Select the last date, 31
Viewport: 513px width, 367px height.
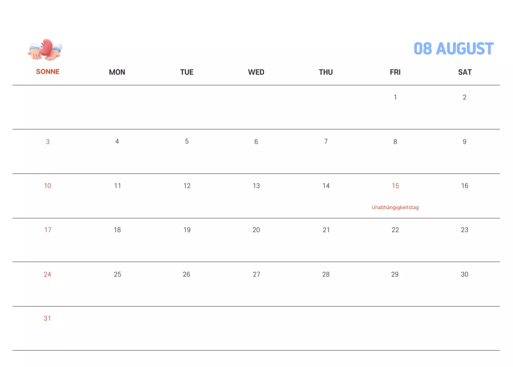point(48,319)
